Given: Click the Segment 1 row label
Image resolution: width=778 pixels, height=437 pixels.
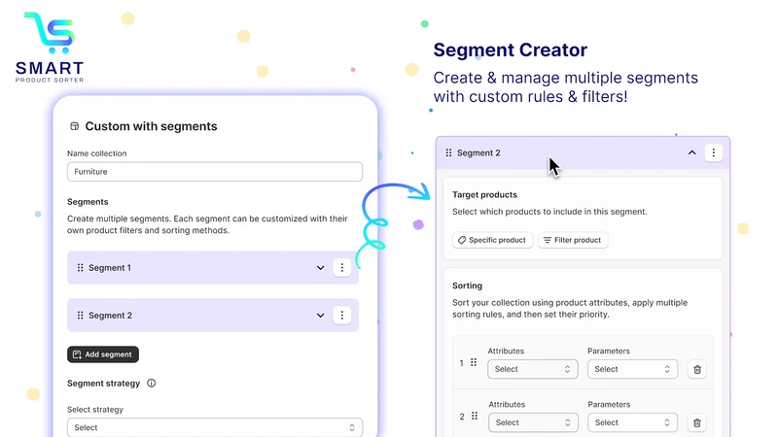Looking at the screenshot, I should tap(110, 268).
